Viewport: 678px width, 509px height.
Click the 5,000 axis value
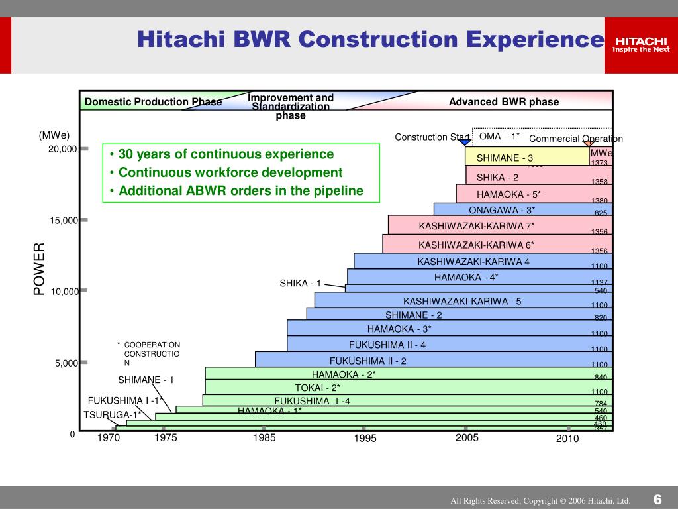66,363
